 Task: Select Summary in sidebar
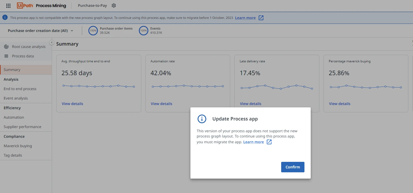click(26, 70)
